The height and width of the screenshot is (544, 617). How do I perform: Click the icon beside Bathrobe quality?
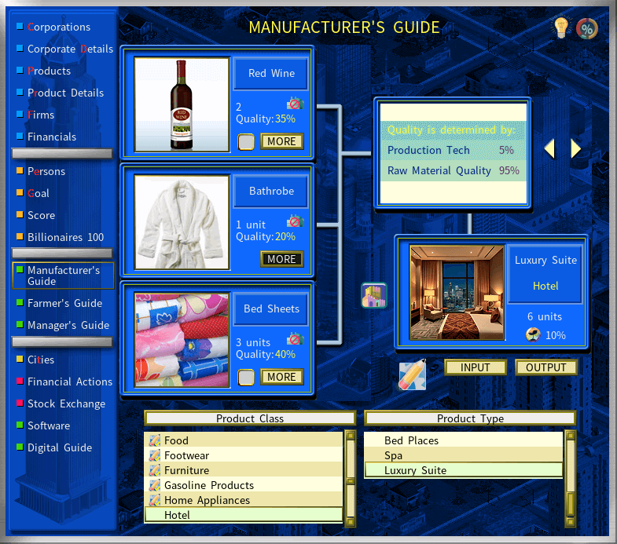(295, 221)
